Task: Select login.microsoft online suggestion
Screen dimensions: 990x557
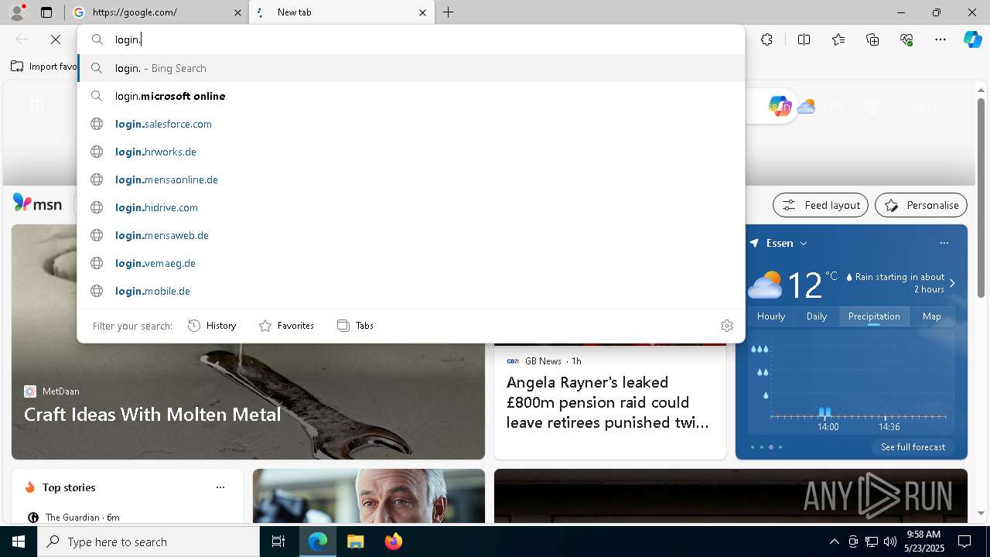Action: (x=411, y=96)
